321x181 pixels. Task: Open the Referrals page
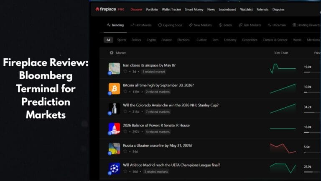tap(262, 10)
